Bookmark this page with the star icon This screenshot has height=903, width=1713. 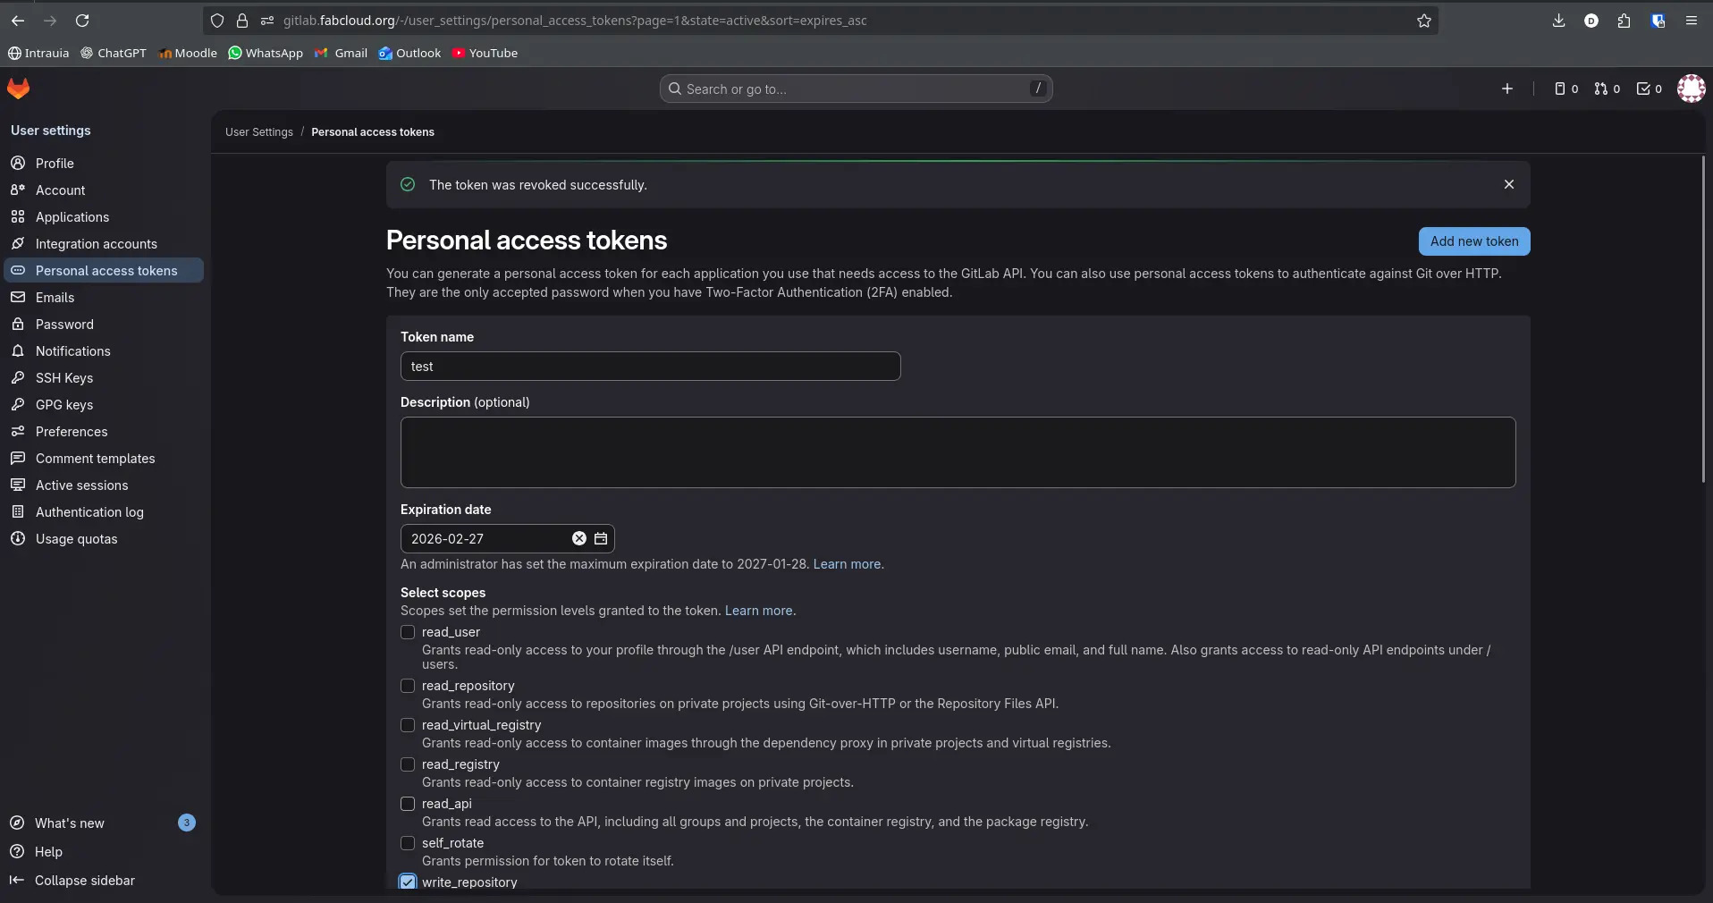(x=1423, y=21)
